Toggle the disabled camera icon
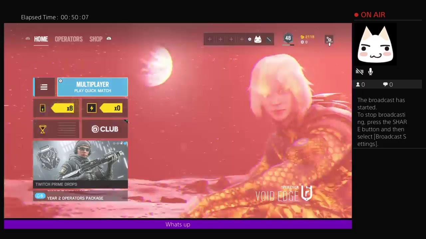This screenshot has width=426, height=239. tap(359, 71)
